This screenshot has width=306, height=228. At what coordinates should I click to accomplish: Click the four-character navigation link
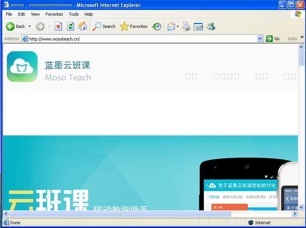(x=226, y=77)
